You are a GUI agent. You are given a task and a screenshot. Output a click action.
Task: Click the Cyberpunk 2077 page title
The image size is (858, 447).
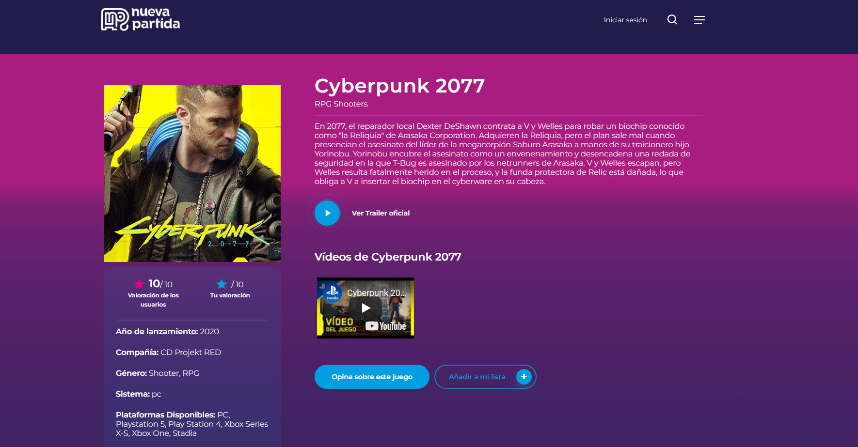399,86
